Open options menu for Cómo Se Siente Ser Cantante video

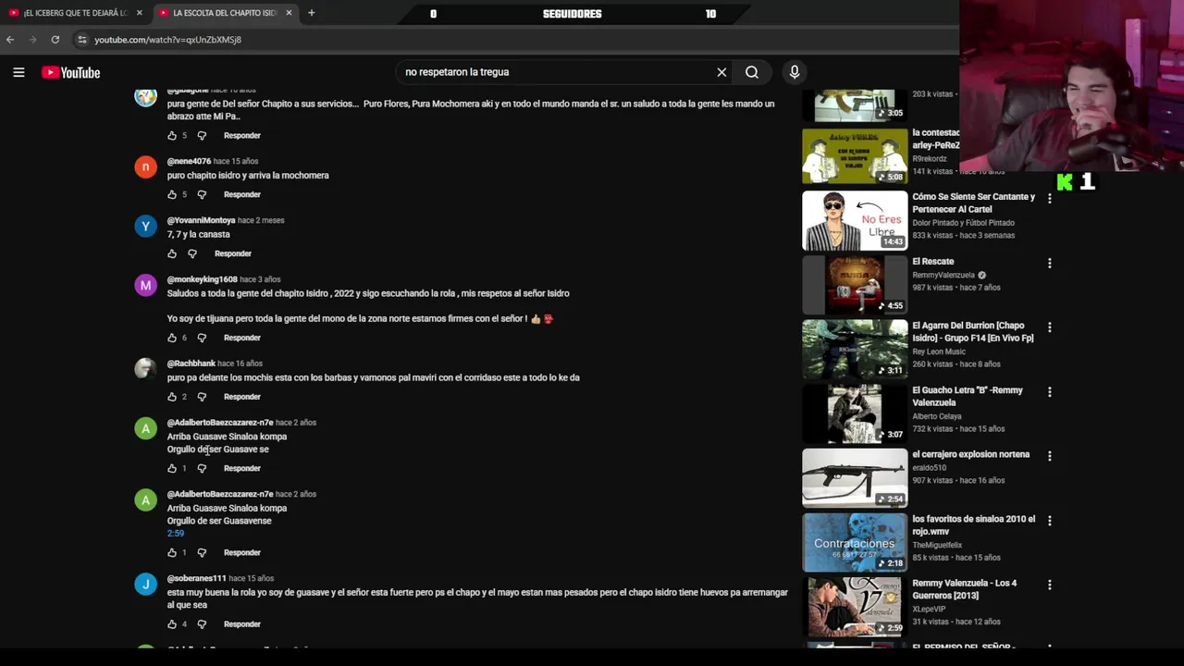coord(1049,199)
